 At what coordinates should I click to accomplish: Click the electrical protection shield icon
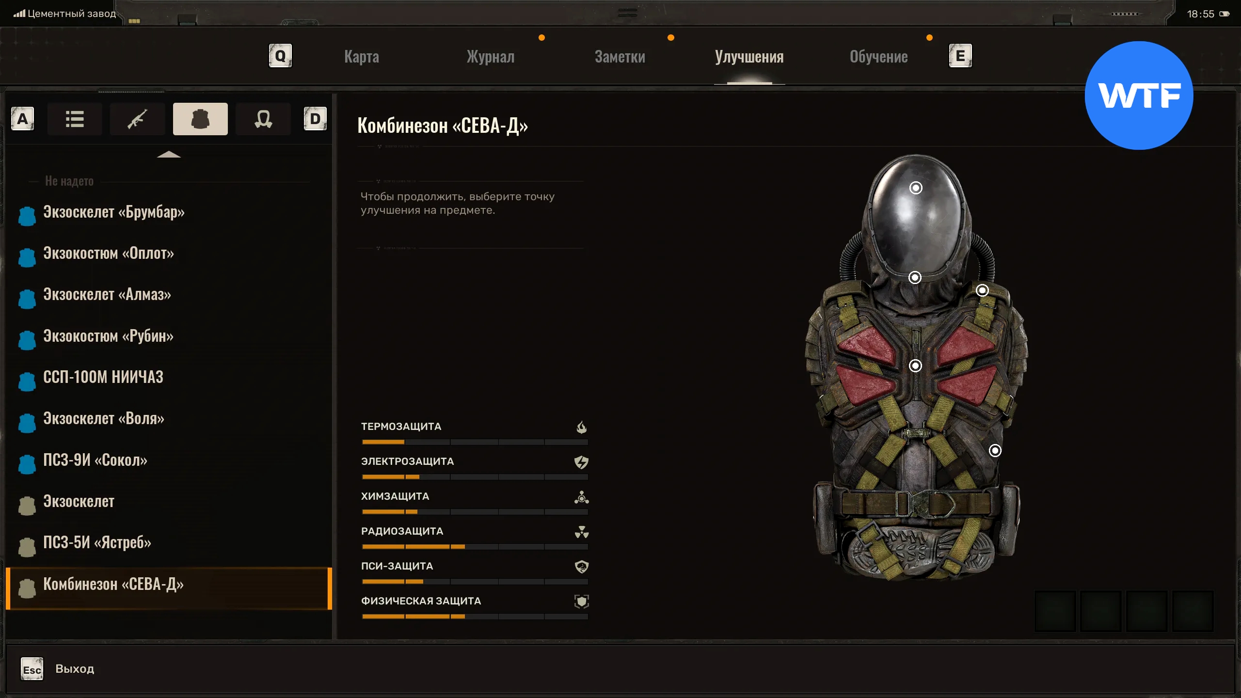[581, 462]
